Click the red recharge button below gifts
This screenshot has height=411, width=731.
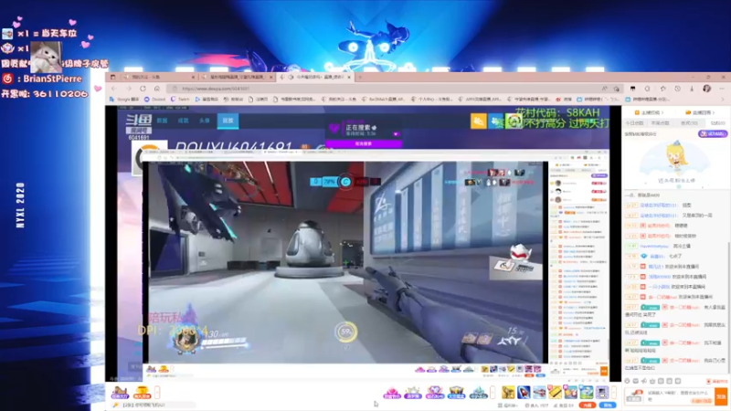(588, 406)
